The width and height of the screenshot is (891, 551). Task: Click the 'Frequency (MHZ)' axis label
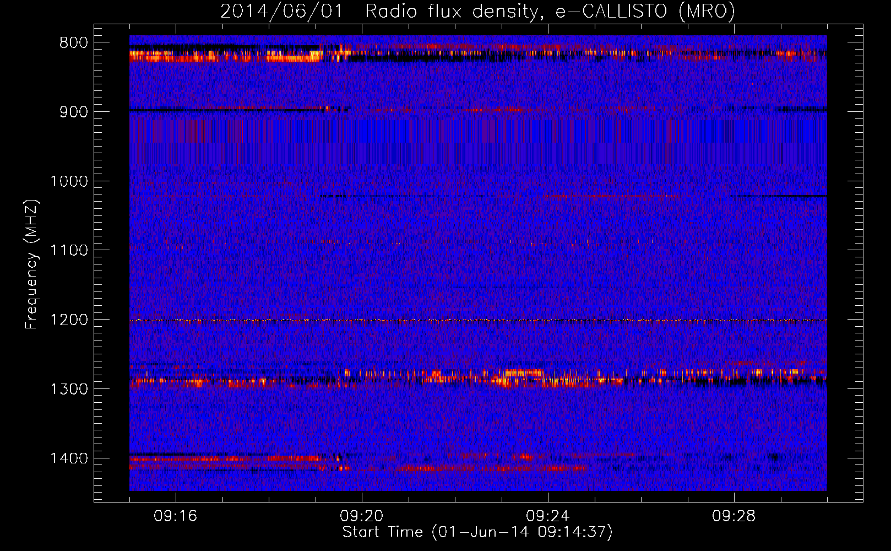pos(31,264)
